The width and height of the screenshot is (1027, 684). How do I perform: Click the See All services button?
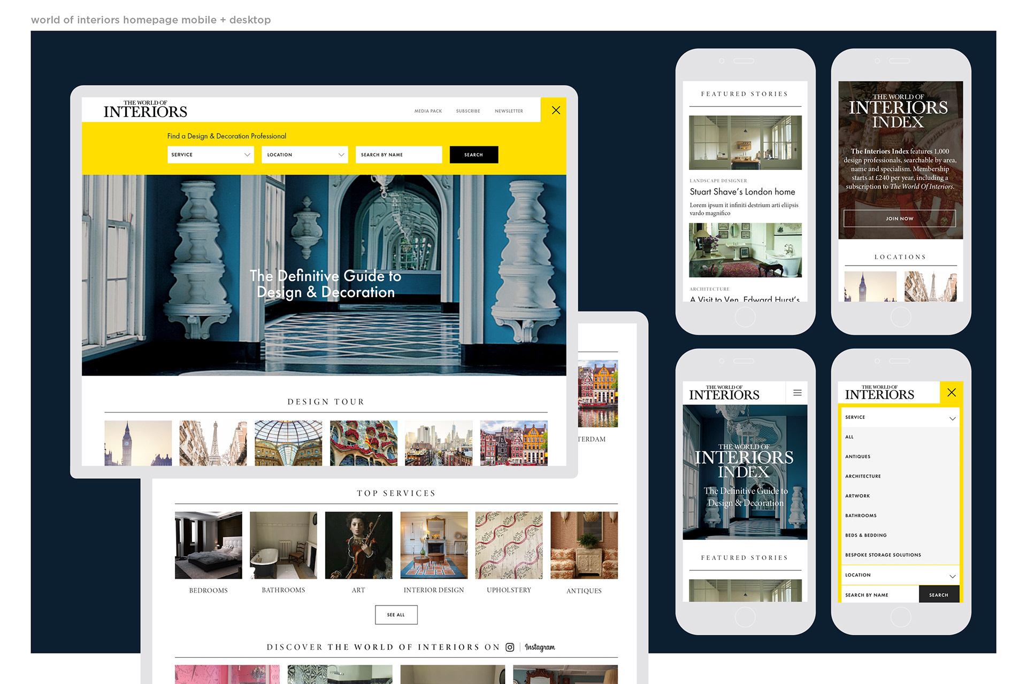(x=396, y=615)
